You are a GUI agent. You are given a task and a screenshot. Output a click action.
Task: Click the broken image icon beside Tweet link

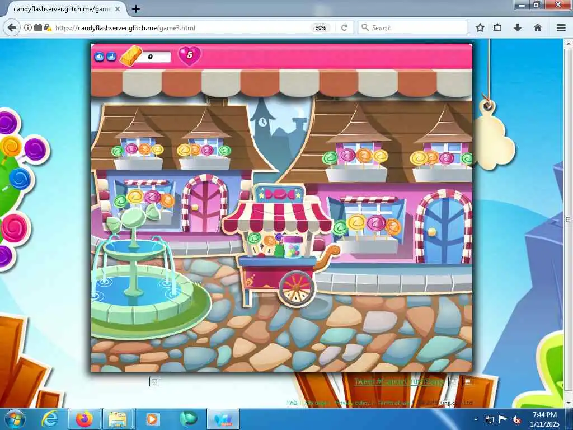point(453,382)
